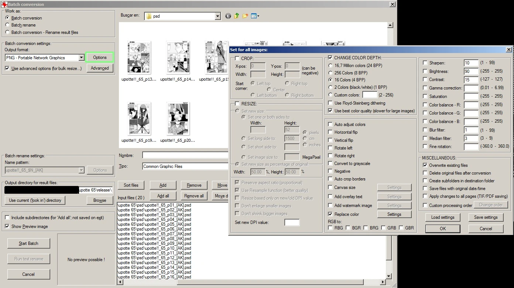This screenshot has width=514, height=288.
Task: Cancel the Set for all images dialog
Action: (x=486, y=229)
